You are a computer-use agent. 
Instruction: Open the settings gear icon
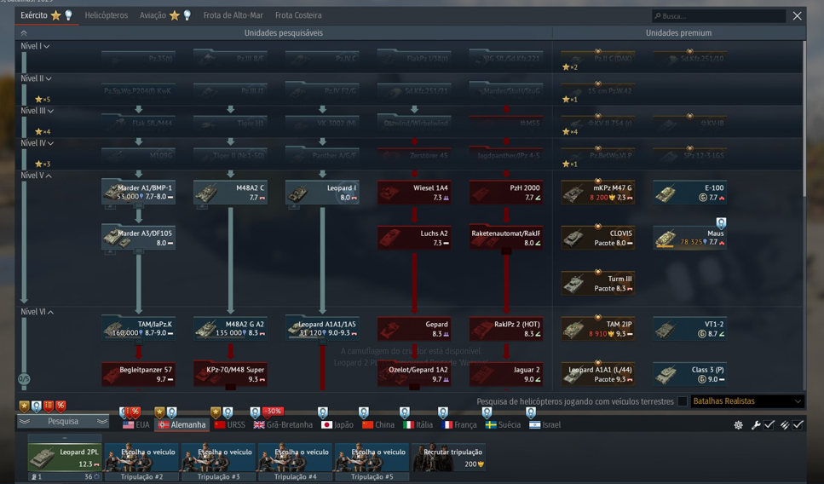[738, 424]
